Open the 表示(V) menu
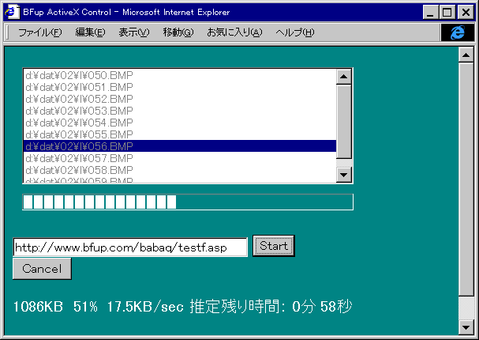This screenshot has height=340, width=479. point(134,32)
